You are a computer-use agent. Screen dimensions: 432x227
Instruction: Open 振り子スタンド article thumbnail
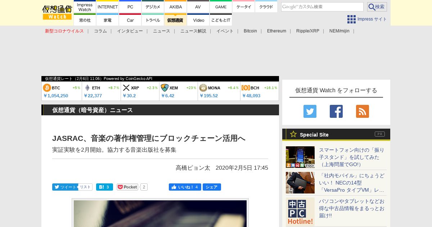coord(300,157)
